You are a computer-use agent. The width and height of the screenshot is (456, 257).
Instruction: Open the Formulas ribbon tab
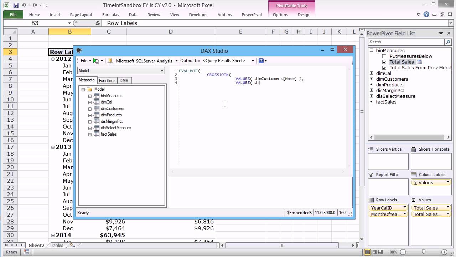tap(110, 15)
